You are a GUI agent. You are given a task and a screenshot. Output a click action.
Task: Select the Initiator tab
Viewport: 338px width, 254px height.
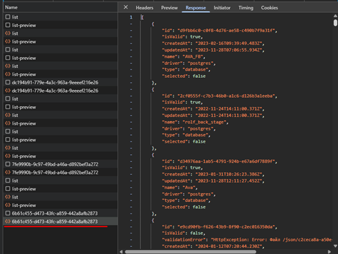(222, 8)
